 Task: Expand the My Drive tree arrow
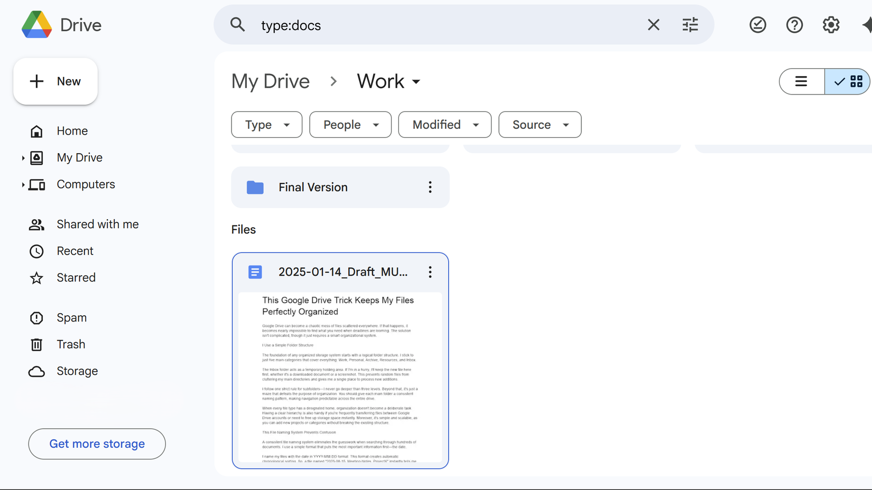[23, 157]
